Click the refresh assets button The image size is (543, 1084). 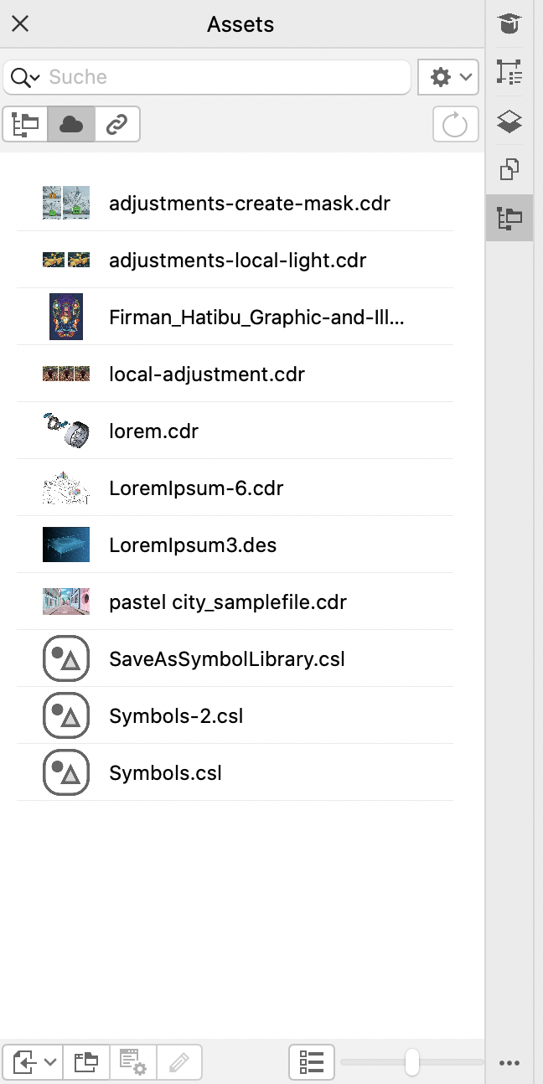(455, 125)
